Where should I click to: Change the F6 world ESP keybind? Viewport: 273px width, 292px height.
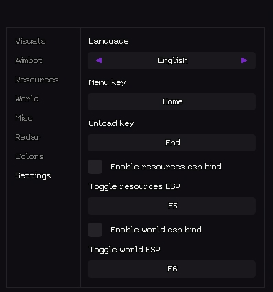tap(171, 269)
